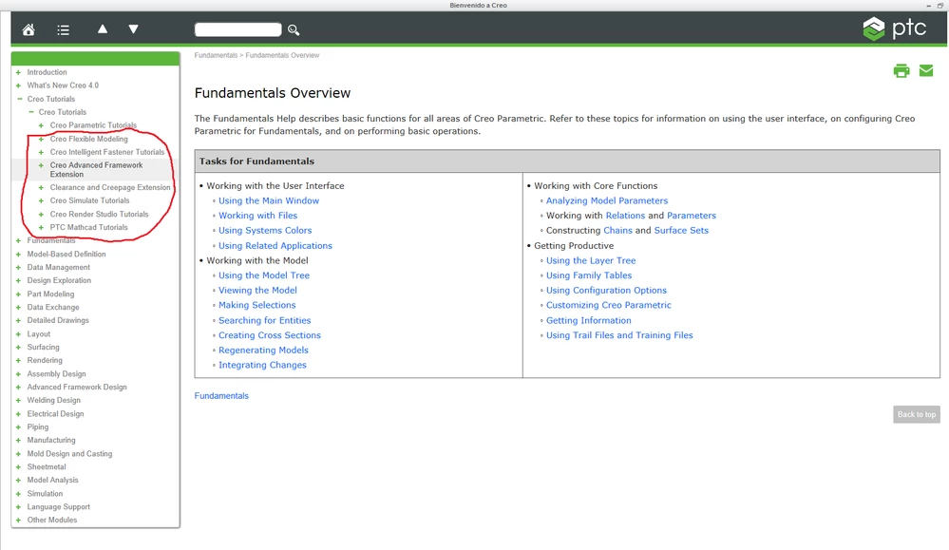The image size is (949, 550).
Task: Open Using Family Tables link
Action: [589, 275]
